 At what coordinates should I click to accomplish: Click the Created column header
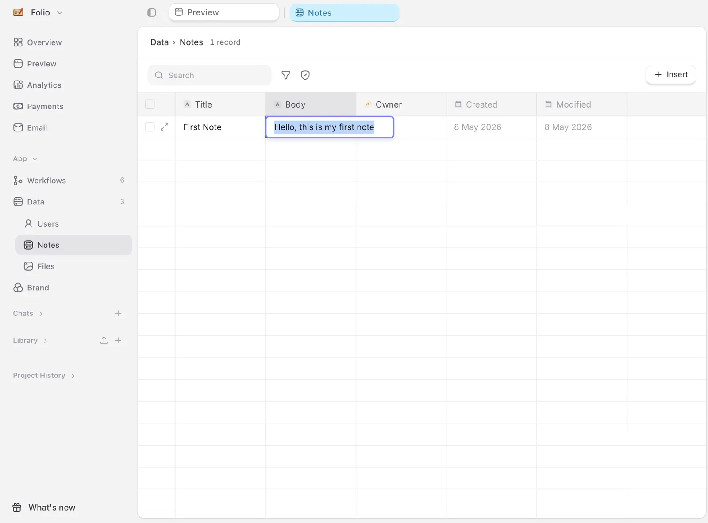coord(492,104)
